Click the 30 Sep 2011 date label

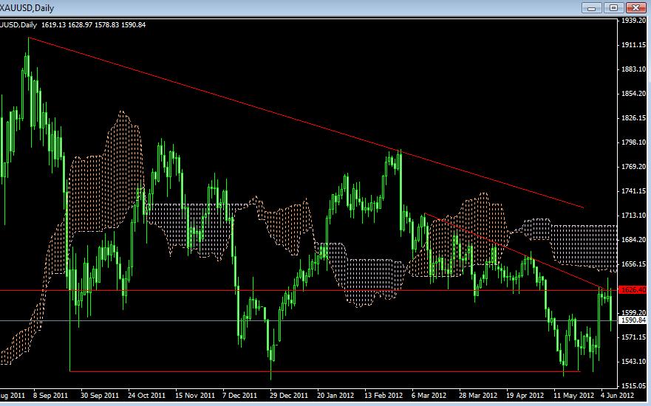pyautogui.click(x=100, y=395)
